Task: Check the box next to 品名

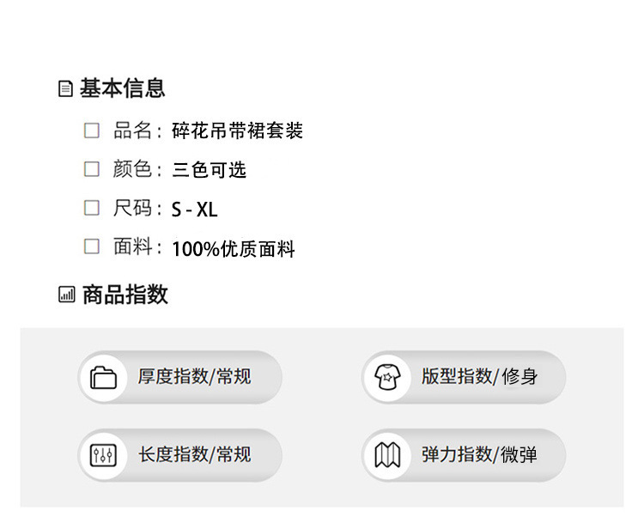Action: tap(92, 131)
